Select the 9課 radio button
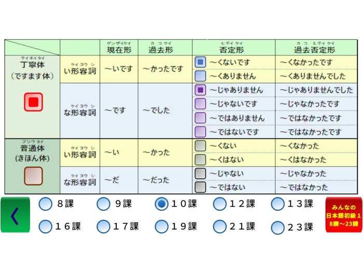This screenshot has height=272, width=363. tap(103, 204)
